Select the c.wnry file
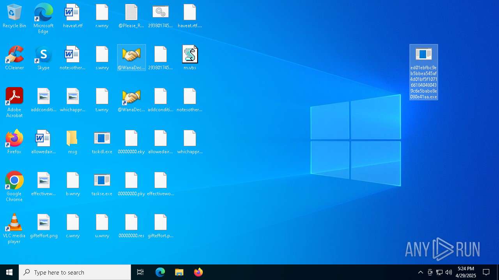 click(x=73, y=226)
